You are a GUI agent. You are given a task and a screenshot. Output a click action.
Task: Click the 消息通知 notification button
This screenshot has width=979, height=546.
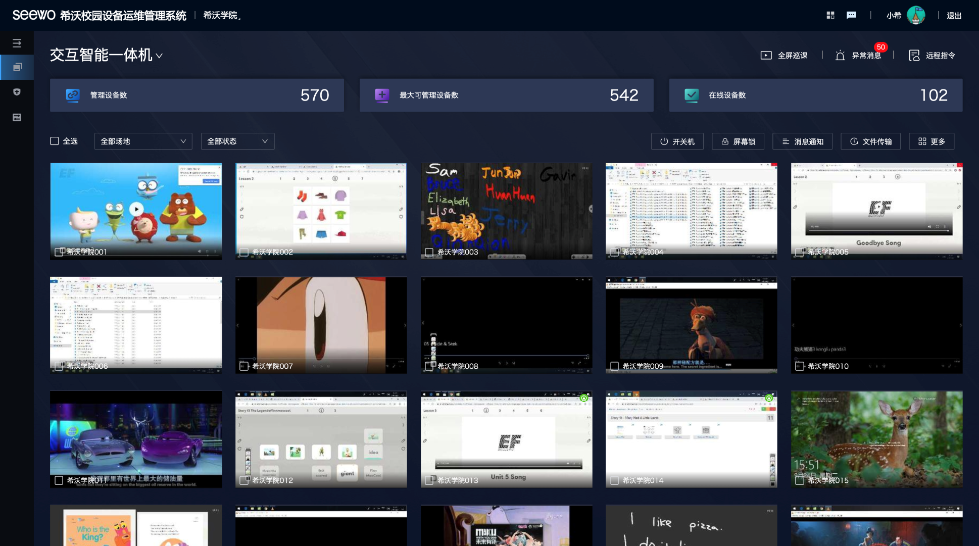click(x=803, y=141)
